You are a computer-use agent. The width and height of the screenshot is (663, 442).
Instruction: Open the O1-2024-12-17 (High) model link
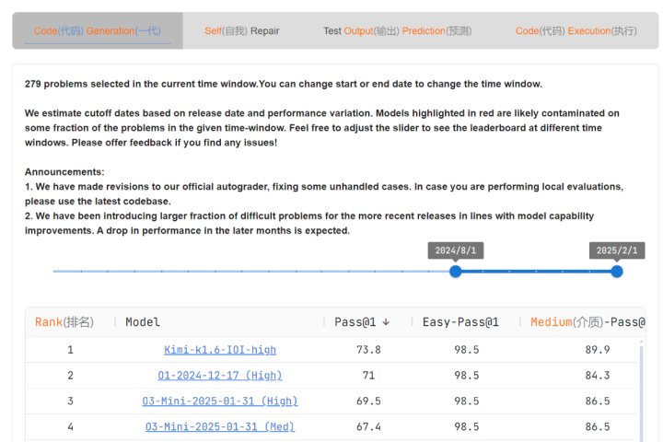coord(220,376)
